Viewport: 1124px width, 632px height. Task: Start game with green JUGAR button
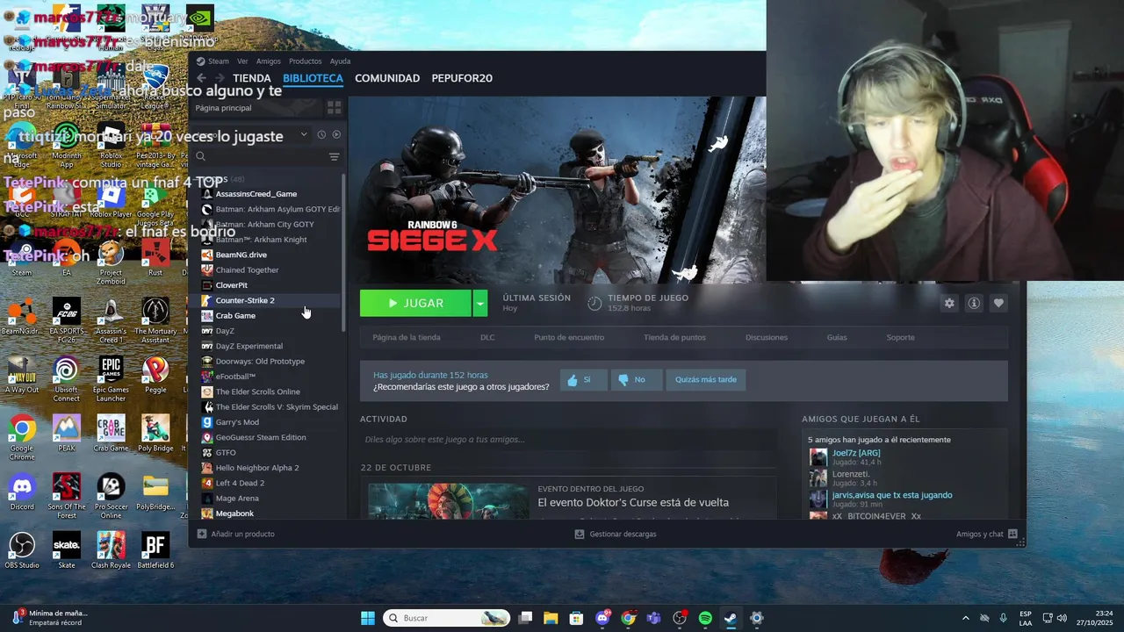pyautogui.click(x=415, y=303)
